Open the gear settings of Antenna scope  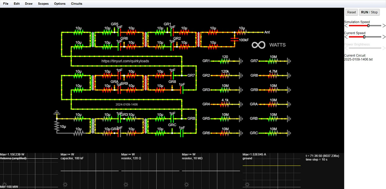pos(5,184)
